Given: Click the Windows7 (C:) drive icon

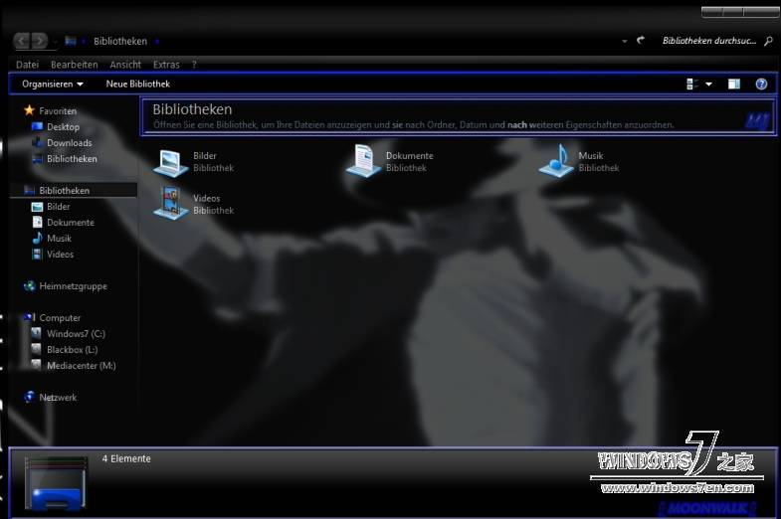Looking at the screenshot, I should pyautogui.click(x=37, y=333).
